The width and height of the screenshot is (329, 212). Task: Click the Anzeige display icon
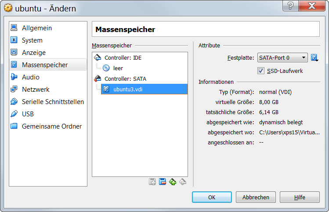14,52
